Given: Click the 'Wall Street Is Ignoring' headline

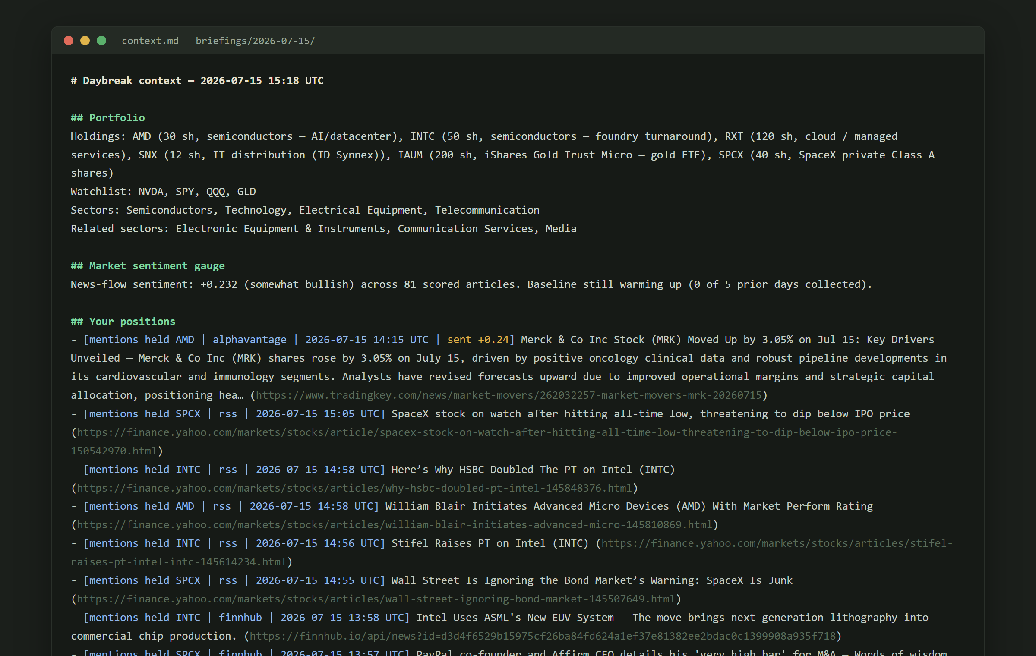Looking at the screenshot, I should click(592, 580).
